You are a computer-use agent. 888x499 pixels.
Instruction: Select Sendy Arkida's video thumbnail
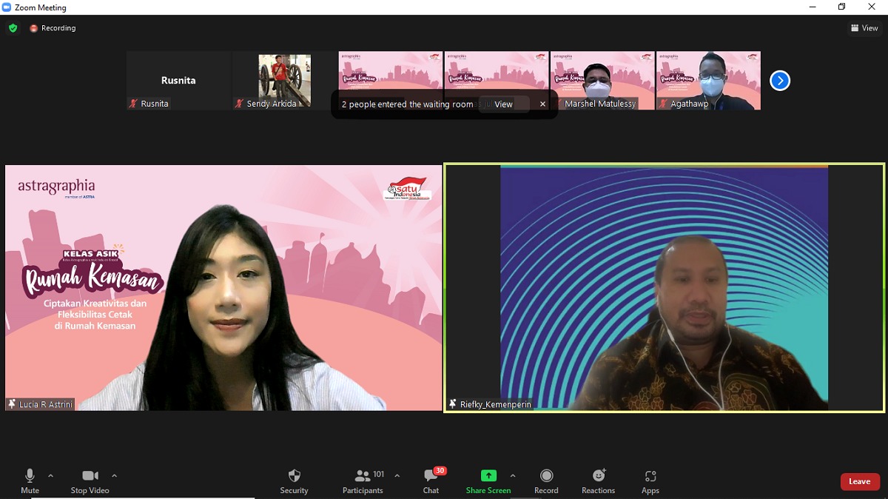click(x=285, y=81)
